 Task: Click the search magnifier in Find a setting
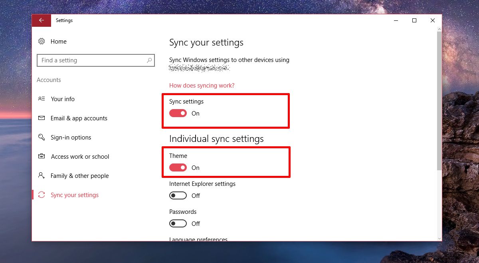pos(149,60)
